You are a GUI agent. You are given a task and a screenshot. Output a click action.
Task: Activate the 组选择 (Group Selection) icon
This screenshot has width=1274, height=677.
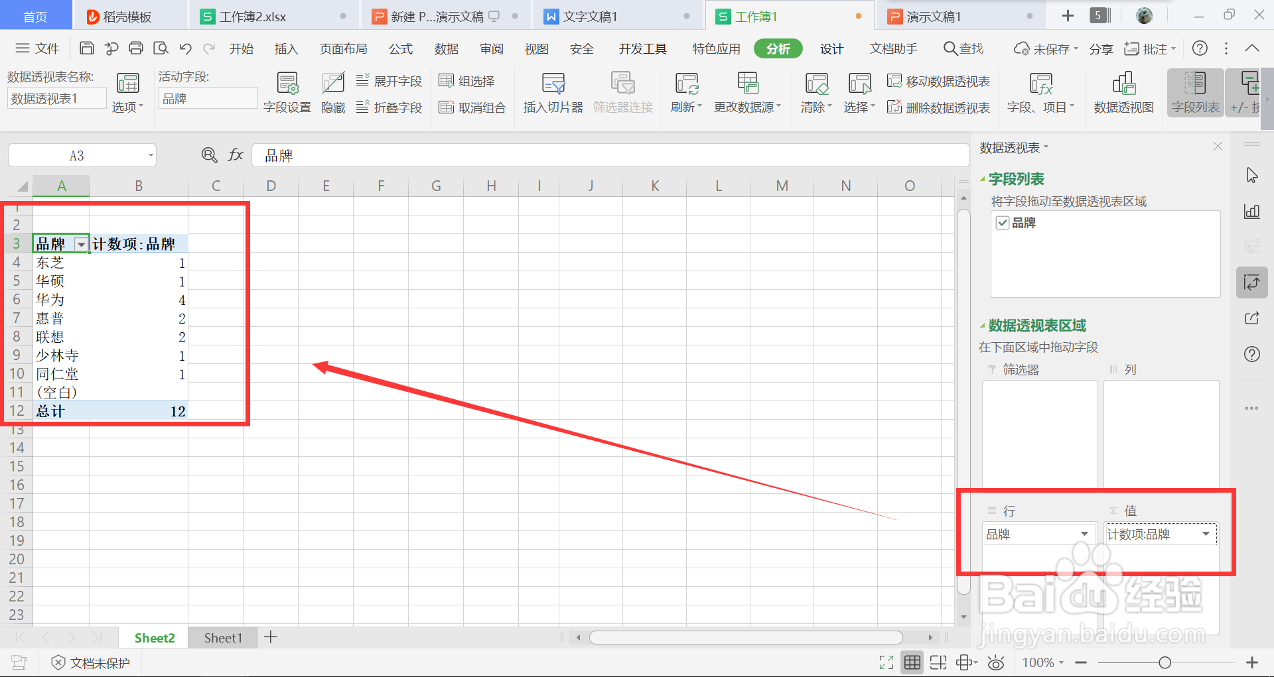pyautogui.click(x=467, y=80)
